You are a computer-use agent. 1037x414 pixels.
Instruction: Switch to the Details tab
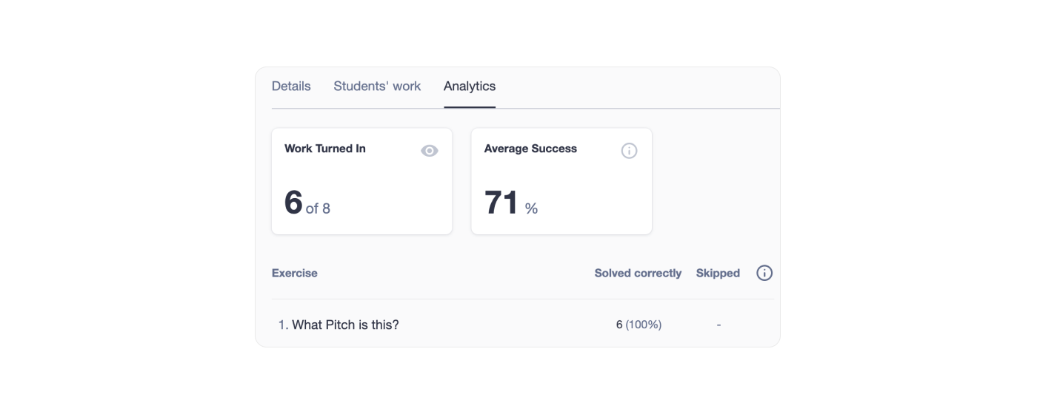291,86
